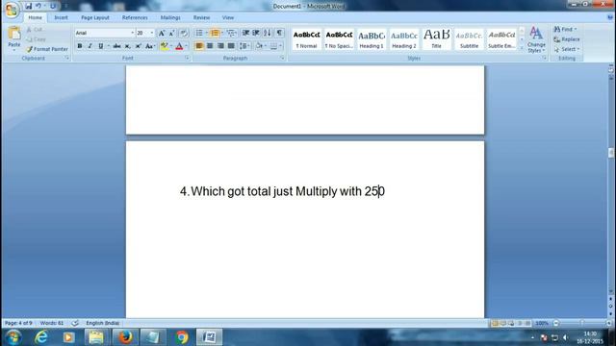616x346 pixels.
Task: Switch to the View tab
Action: pos(228,17)
